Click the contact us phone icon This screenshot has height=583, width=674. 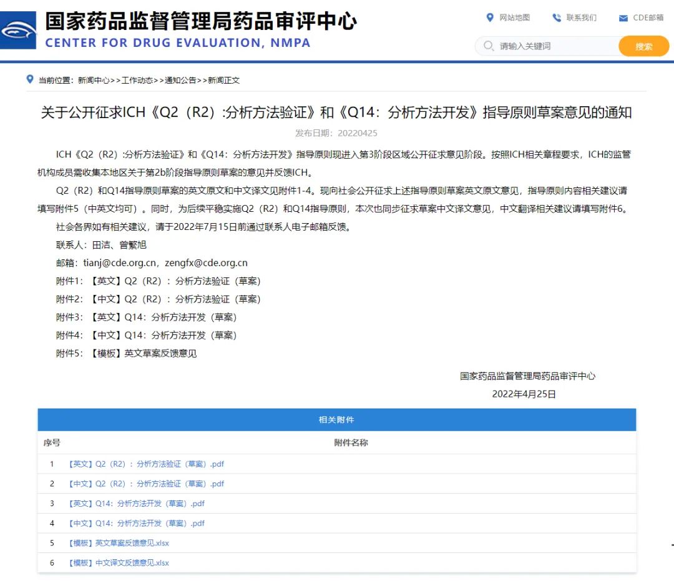pos(557,17)
